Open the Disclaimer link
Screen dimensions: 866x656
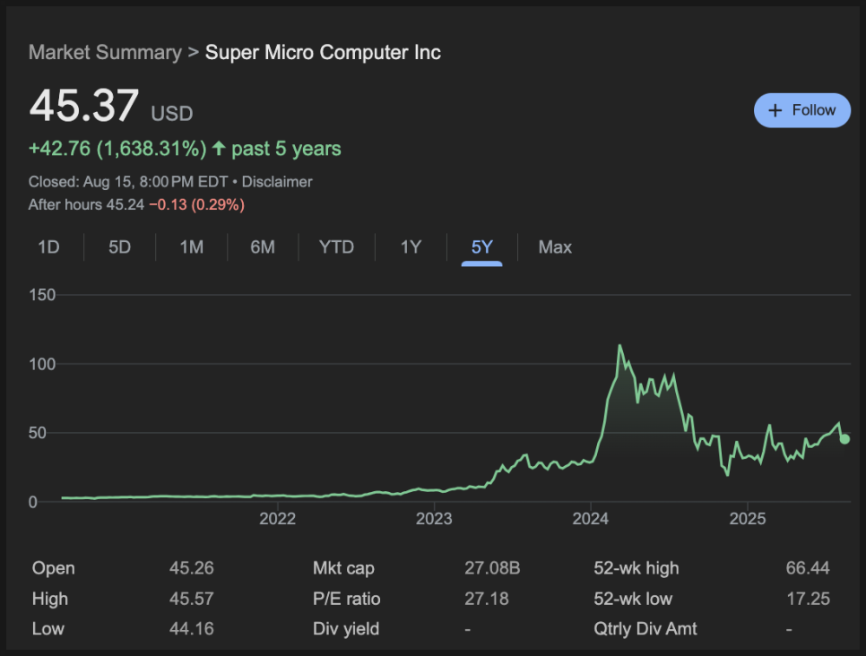click(x=277, y=182)
